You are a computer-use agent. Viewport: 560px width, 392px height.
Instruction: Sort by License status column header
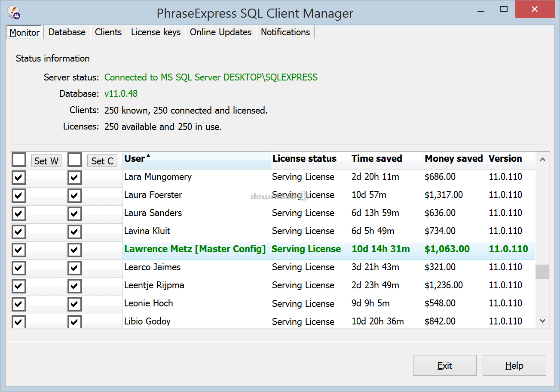coord(310,160)
